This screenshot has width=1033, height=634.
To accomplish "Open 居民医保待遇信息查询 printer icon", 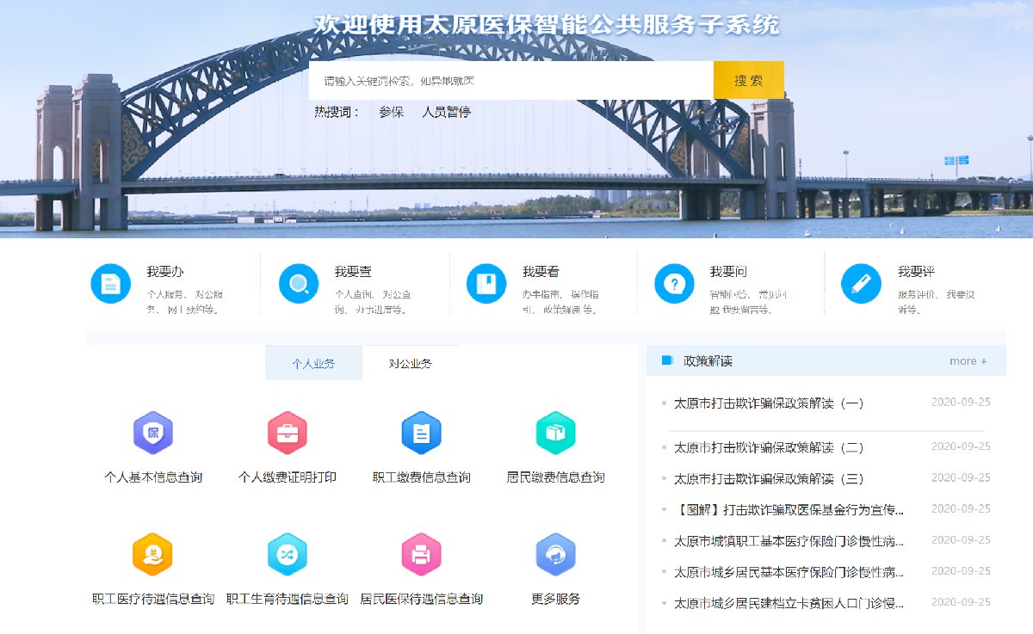I will tap(422, 554).
